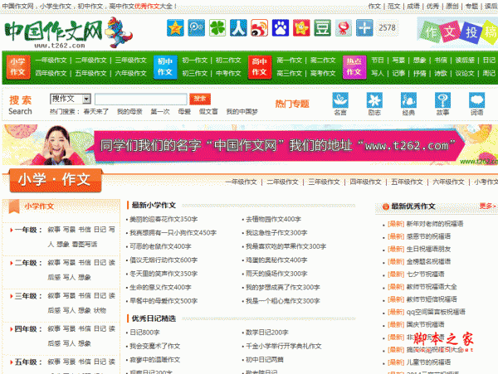Open article 雨天的操场作文300字
Viewport: 498px width, 374px height.
tap(276, 274)
